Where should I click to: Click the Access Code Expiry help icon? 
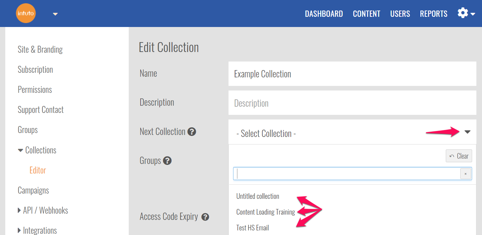pos(205,217)
